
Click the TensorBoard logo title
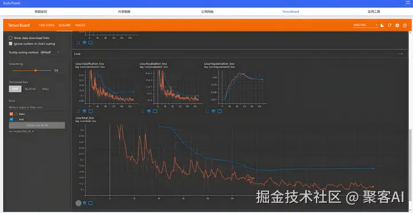tap(19, 25)
